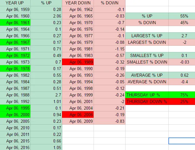Select the highlighted Apr 06, 1995 cell
This screenshot has height=150, width=195.
click(x=15, y=108)
